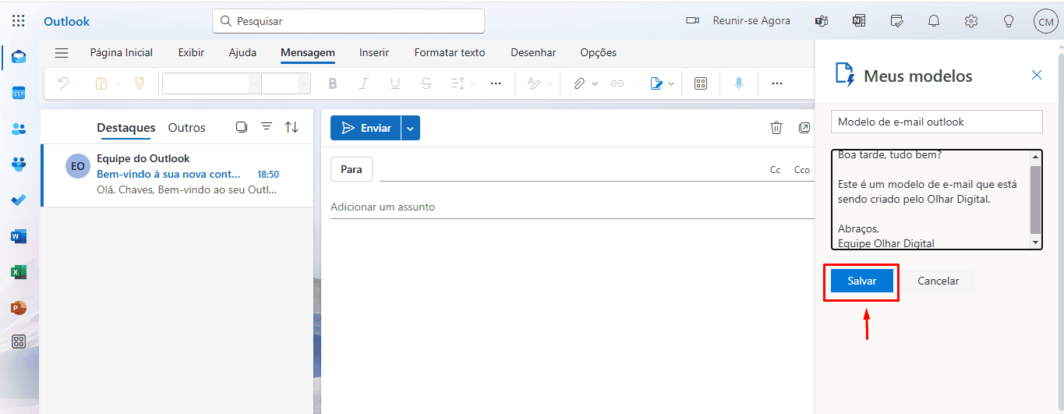The height and width of the screenshot is (414, 1064).
Task: Select the Format Painter brush
Action: [x=139, y=83]
